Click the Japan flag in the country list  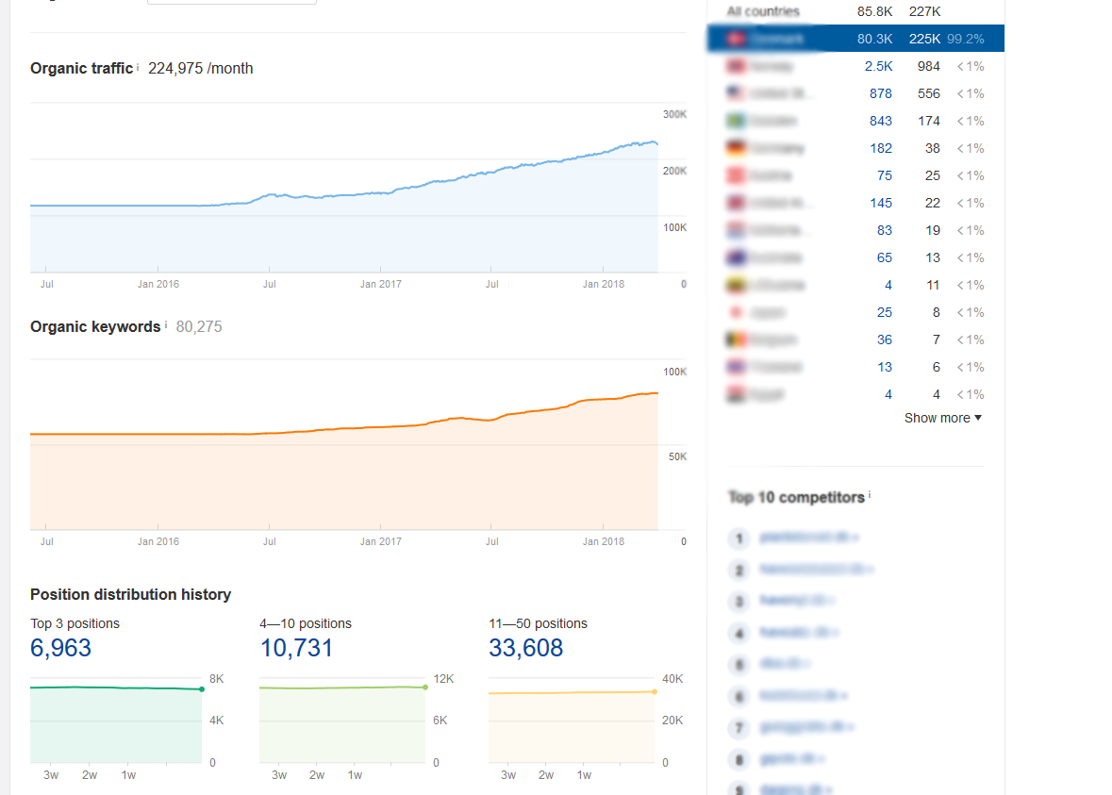tap(737, 312)
